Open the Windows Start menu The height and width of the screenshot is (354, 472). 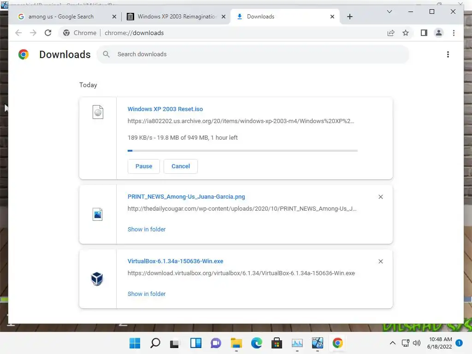pyautogui.click(x=135, y=343)
